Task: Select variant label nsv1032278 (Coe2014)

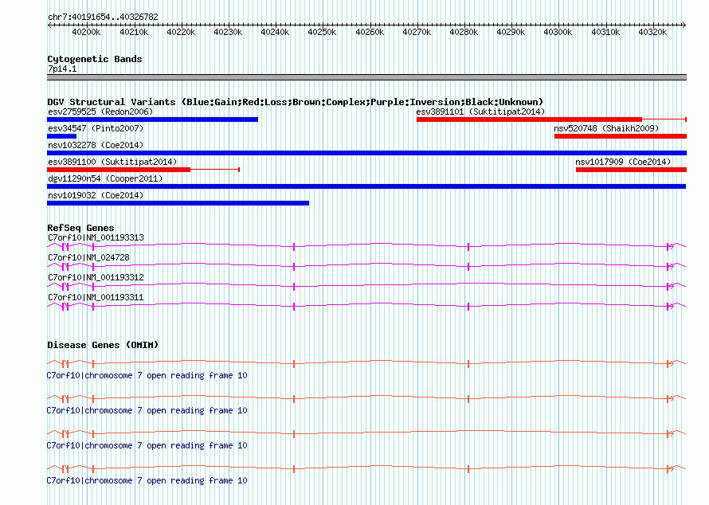Action: point(96,145)
